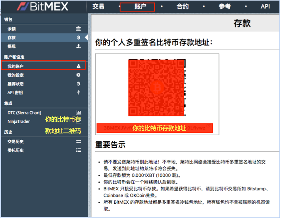The width and height of the screenshot is (281, 218).
Task: Click the 钱包 sidebar section header
Action: point(8,19)
